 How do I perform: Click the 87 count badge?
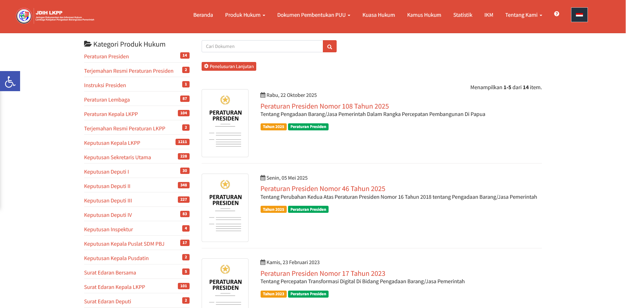(x=185, y=99)
